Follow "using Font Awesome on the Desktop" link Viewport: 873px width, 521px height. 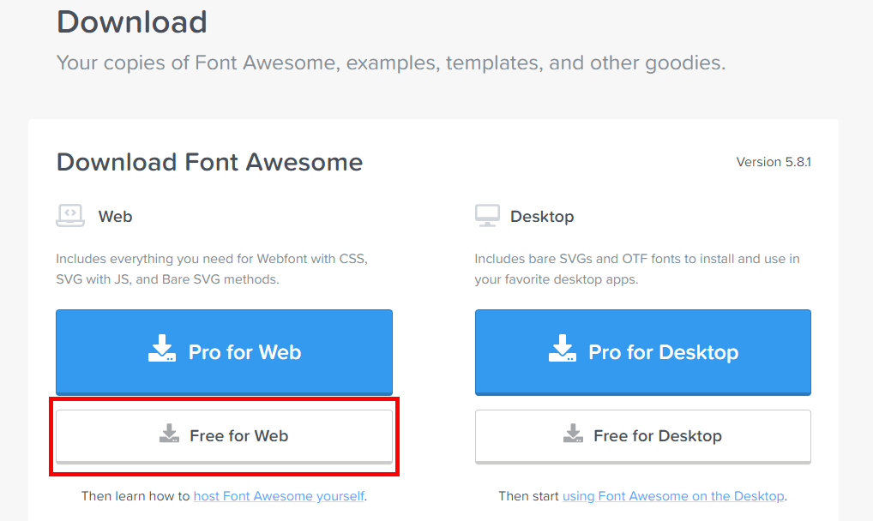673,496
